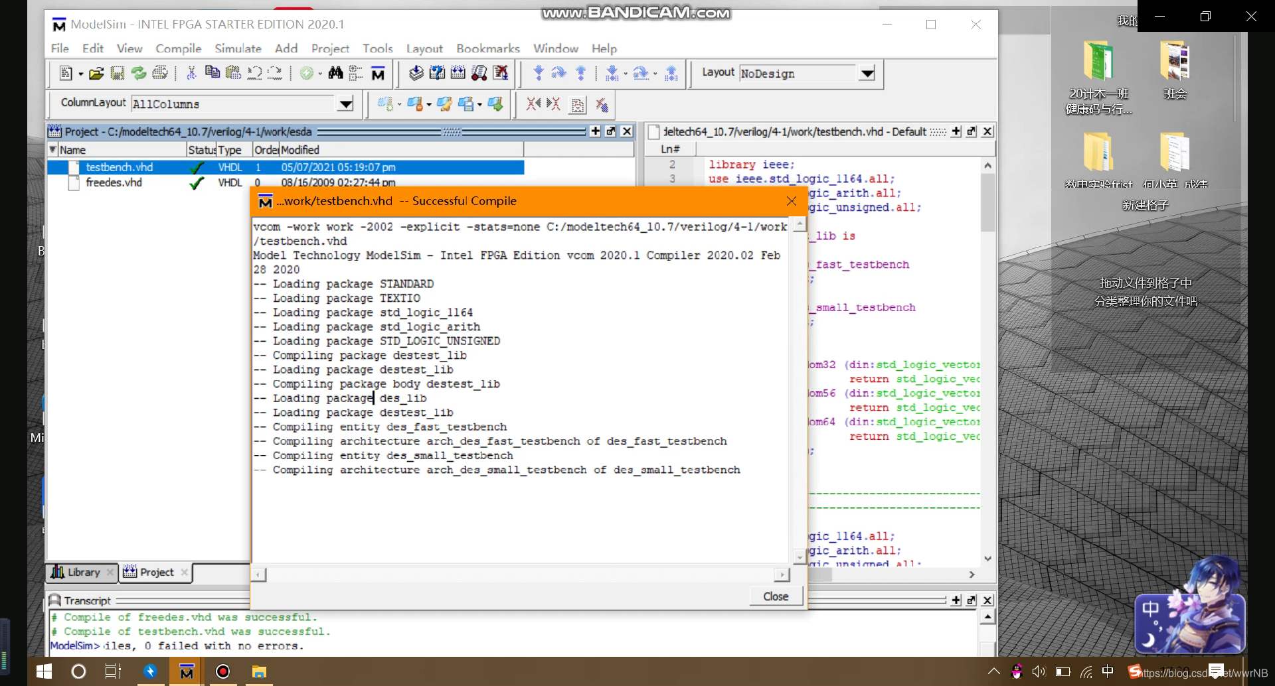
Task: Click the document icon in bookmarks toolbar
Action: coord(578,105)
